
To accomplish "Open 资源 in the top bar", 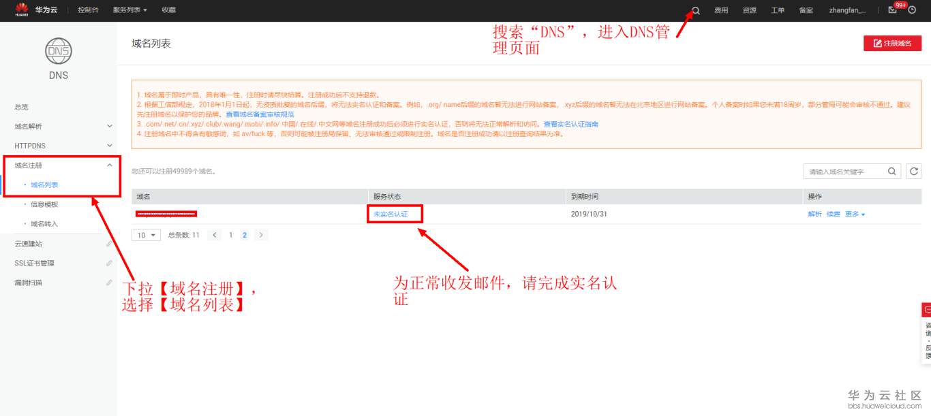I will click(749, 10).
